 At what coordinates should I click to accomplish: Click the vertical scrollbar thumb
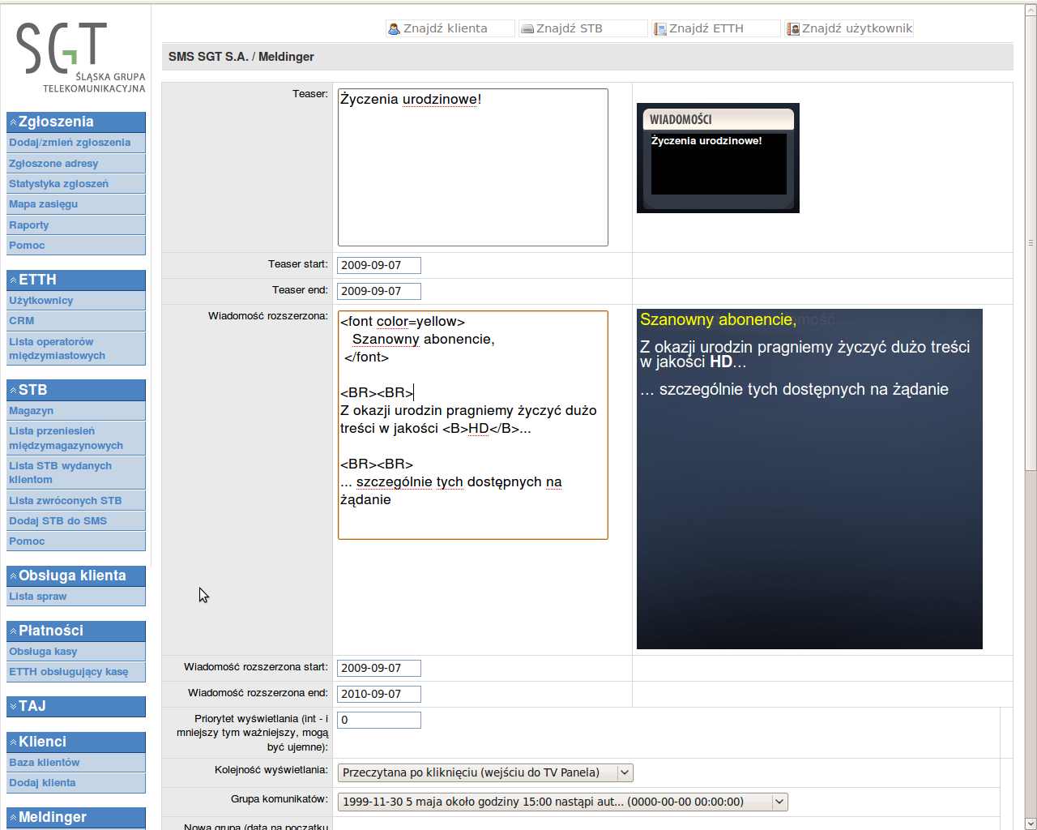click(x=1031, y=243)
